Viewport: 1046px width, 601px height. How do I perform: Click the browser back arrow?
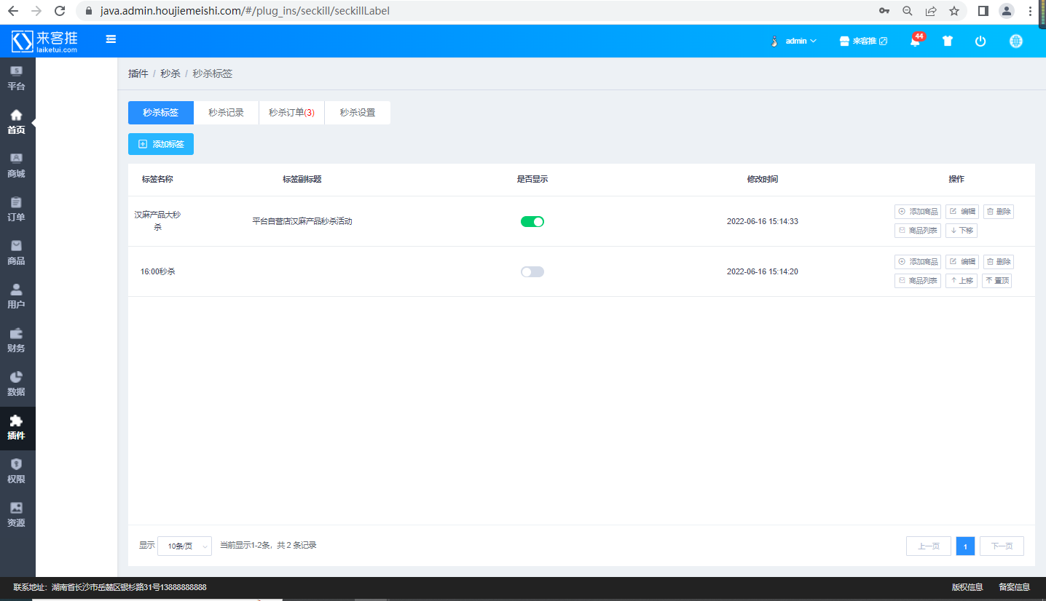point(12,11)
